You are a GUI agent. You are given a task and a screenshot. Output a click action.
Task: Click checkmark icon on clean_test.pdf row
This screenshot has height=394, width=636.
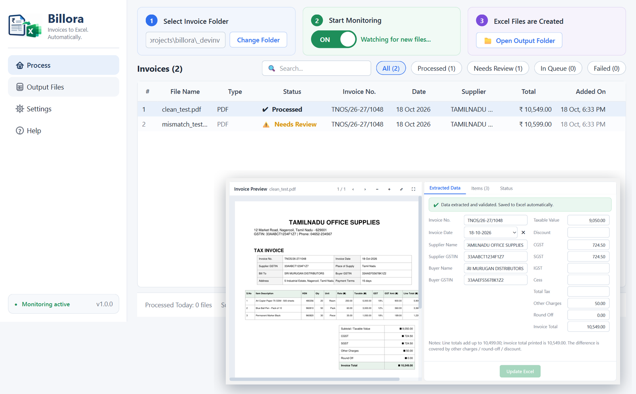click(265, 110)
